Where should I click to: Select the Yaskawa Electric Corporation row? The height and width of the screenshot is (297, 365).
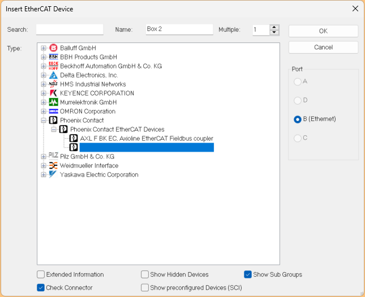click(x=99, y=175)
